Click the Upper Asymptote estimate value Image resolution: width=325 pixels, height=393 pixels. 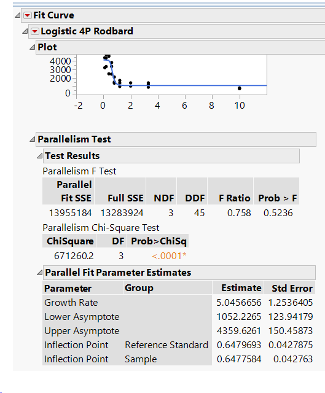coord(239,331)
